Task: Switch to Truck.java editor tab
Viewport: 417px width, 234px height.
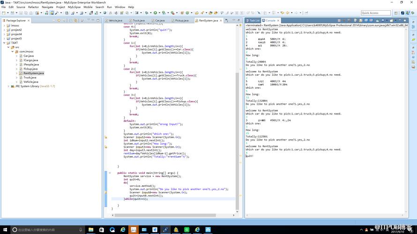Action: (137, 21)
